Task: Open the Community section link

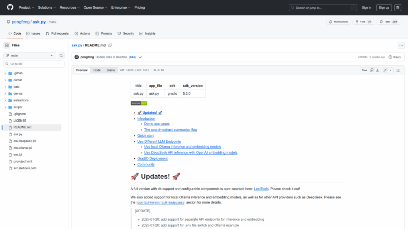Action: 146,164
